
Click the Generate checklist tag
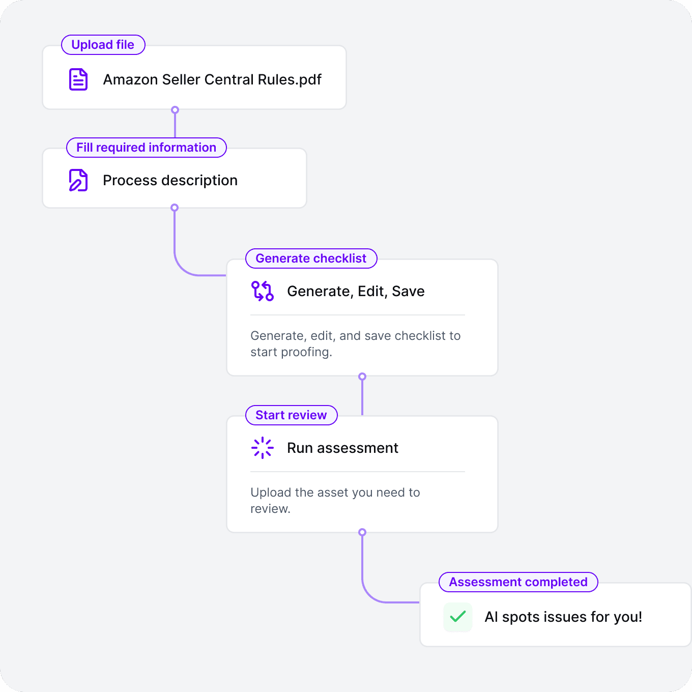tap(311, 258)
